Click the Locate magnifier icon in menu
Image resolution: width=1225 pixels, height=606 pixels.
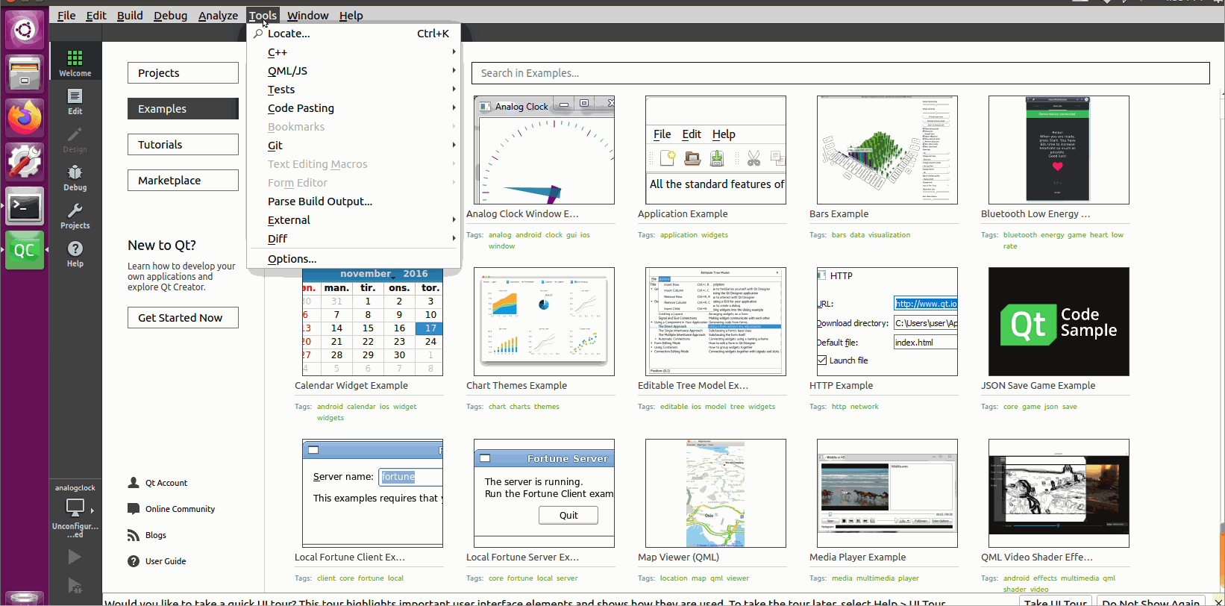coord(258,34)
